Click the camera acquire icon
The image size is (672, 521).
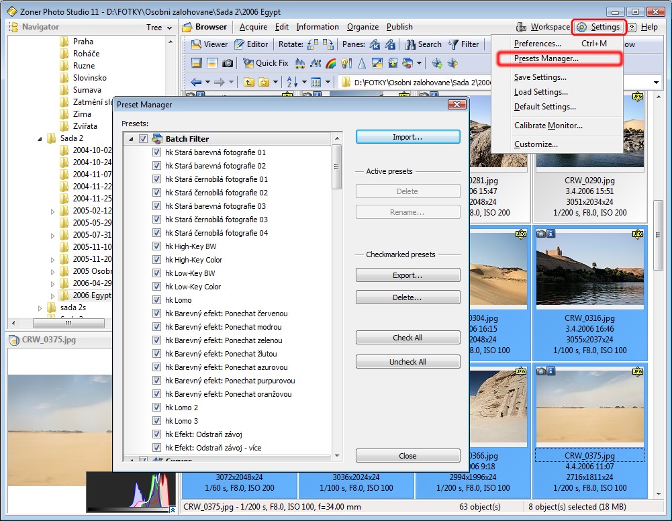click(x=228, y=63)
